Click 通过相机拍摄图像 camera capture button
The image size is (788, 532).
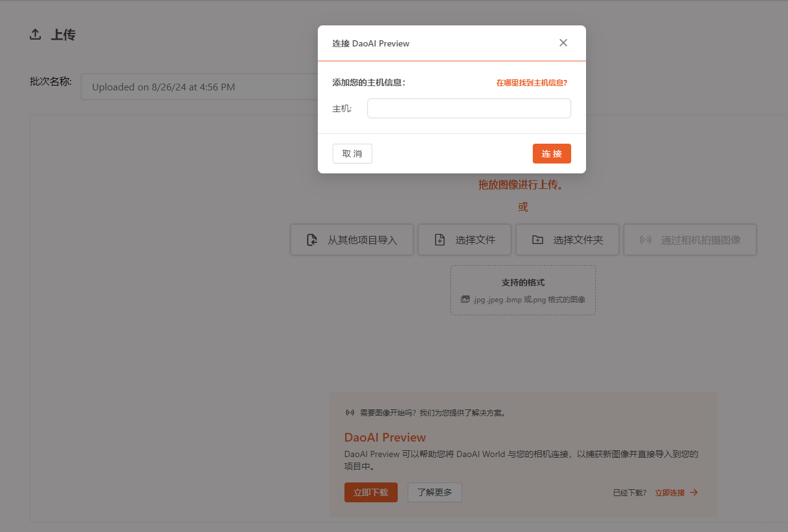pyautogui.click(x=690, y=240)
